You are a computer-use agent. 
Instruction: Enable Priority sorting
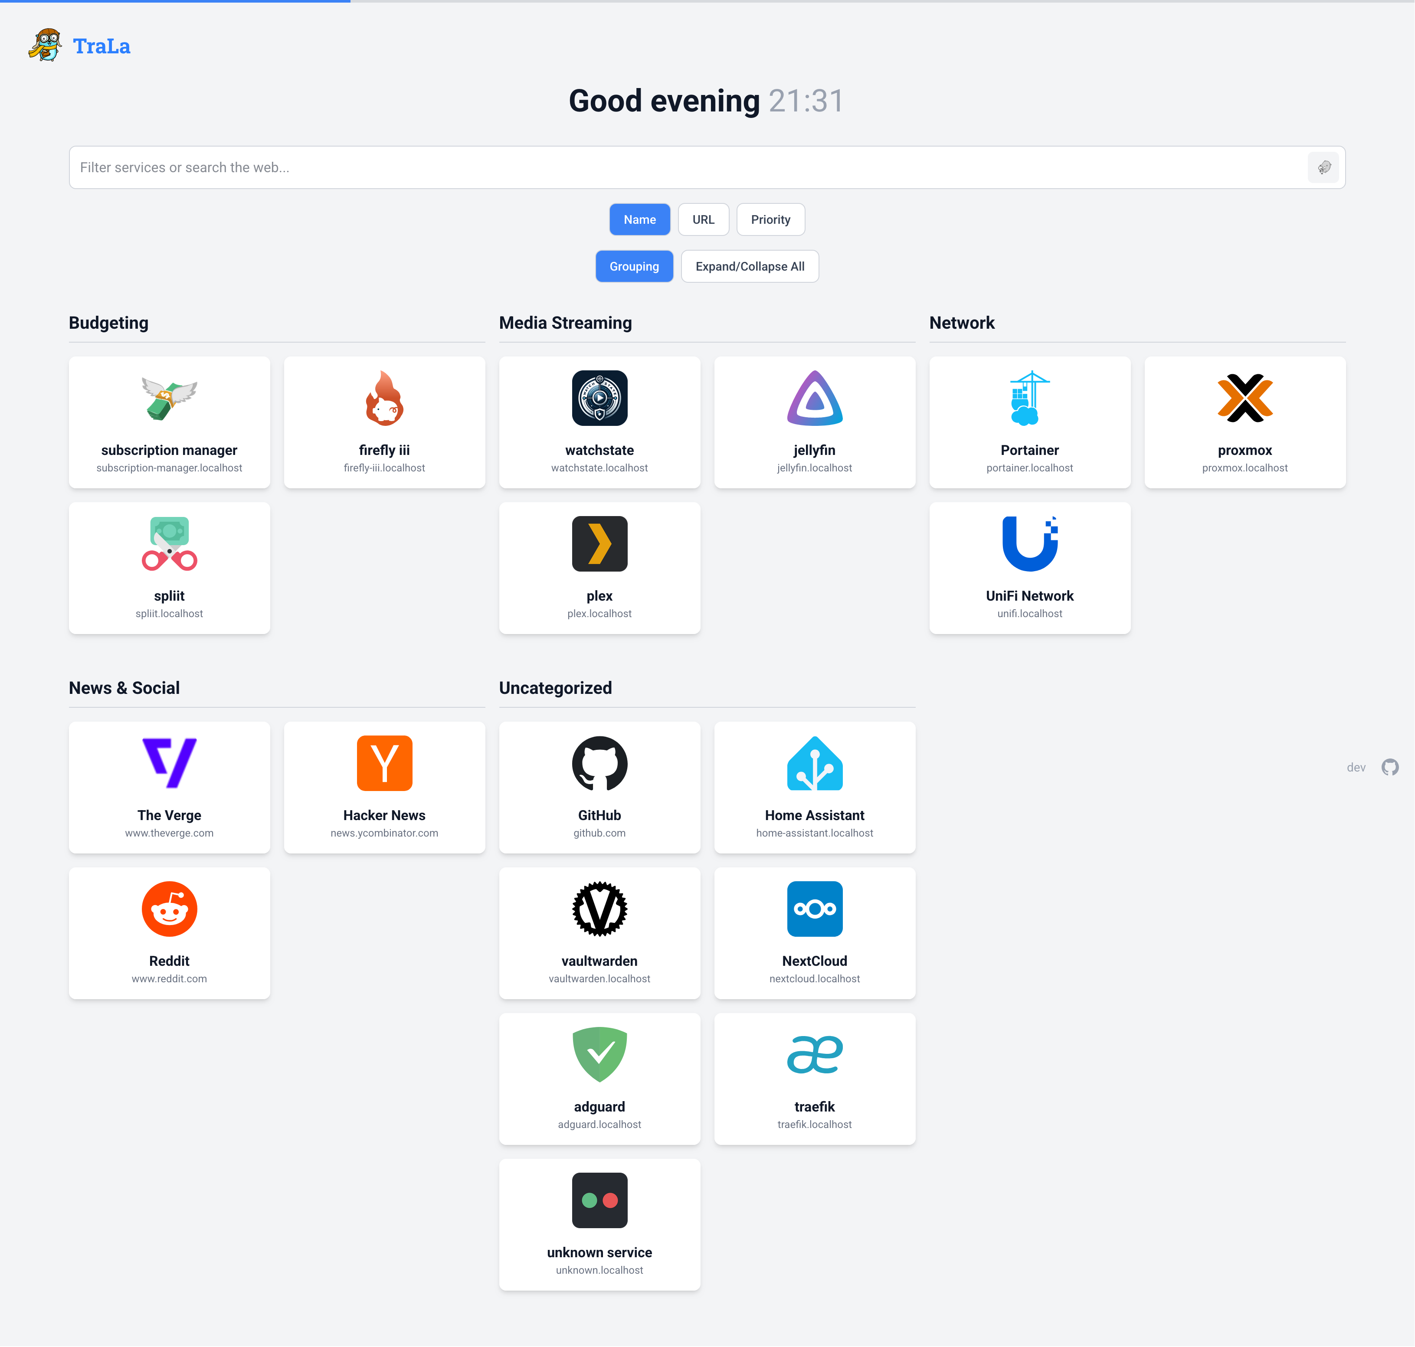pyautogui.click(x=770, y=219)
